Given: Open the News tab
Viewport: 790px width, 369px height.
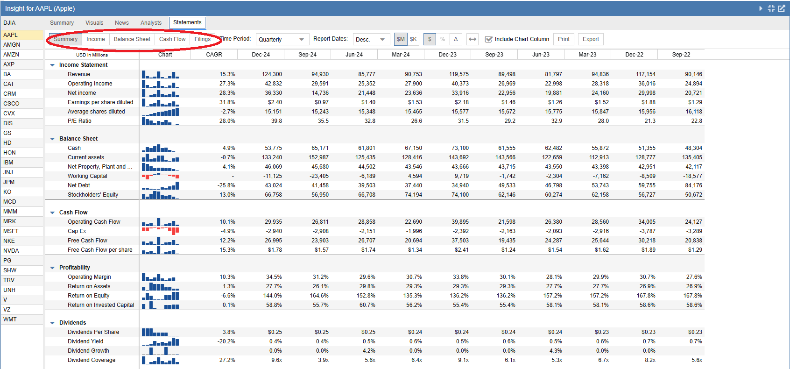Looking at the screenshot, I should pyautogui.click(x=121, y=23).
